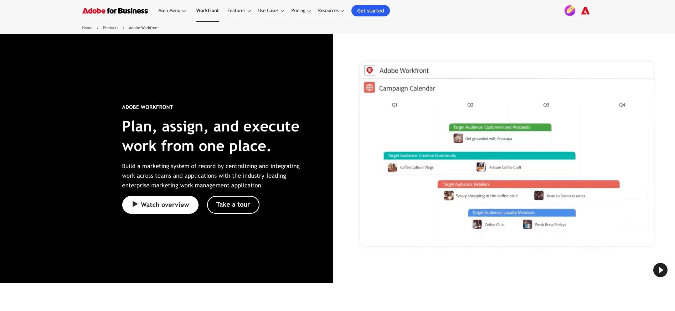Select green Customers and Prospects audience bar

500,127
